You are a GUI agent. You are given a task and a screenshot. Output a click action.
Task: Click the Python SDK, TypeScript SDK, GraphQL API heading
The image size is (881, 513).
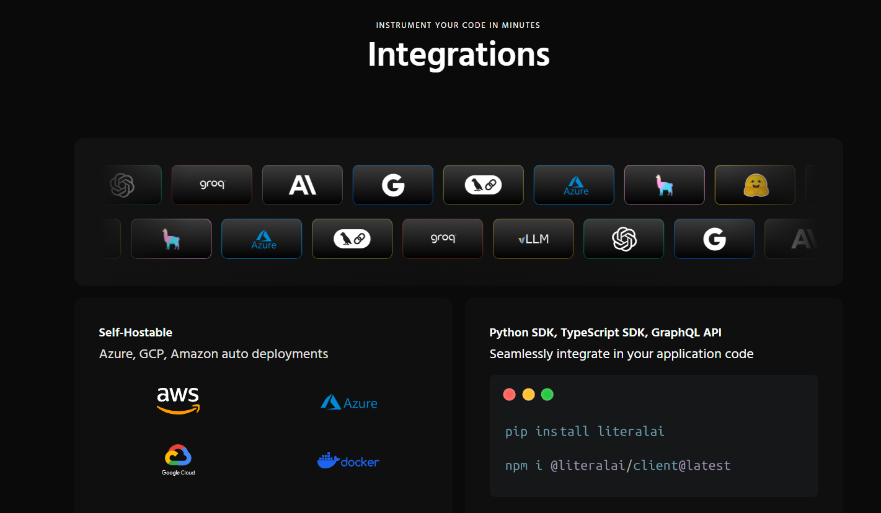pyautogui.click(x=605, y=333)
